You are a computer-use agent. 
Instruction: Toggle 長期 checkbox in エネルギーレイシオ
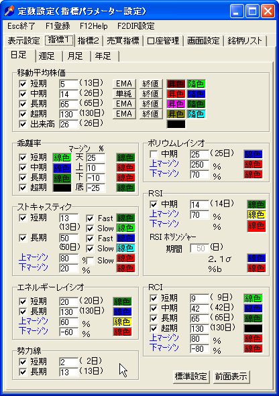23,312
